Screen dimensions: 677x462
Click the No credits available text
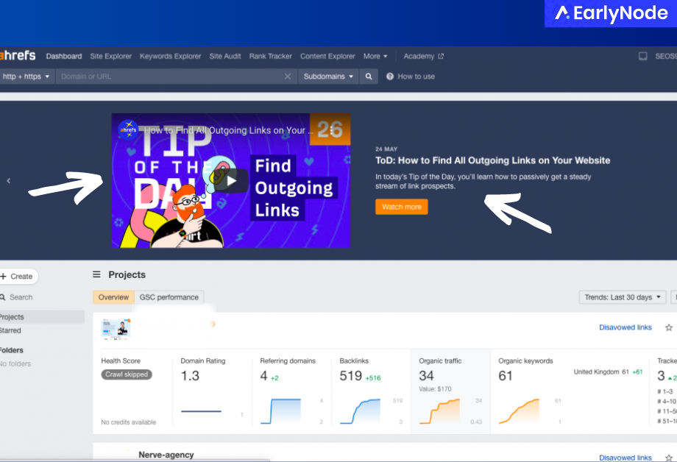click(x=129, y=422)
